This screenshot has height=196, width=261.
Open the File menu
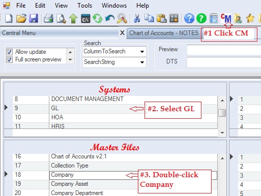click(x=21, y=6)
